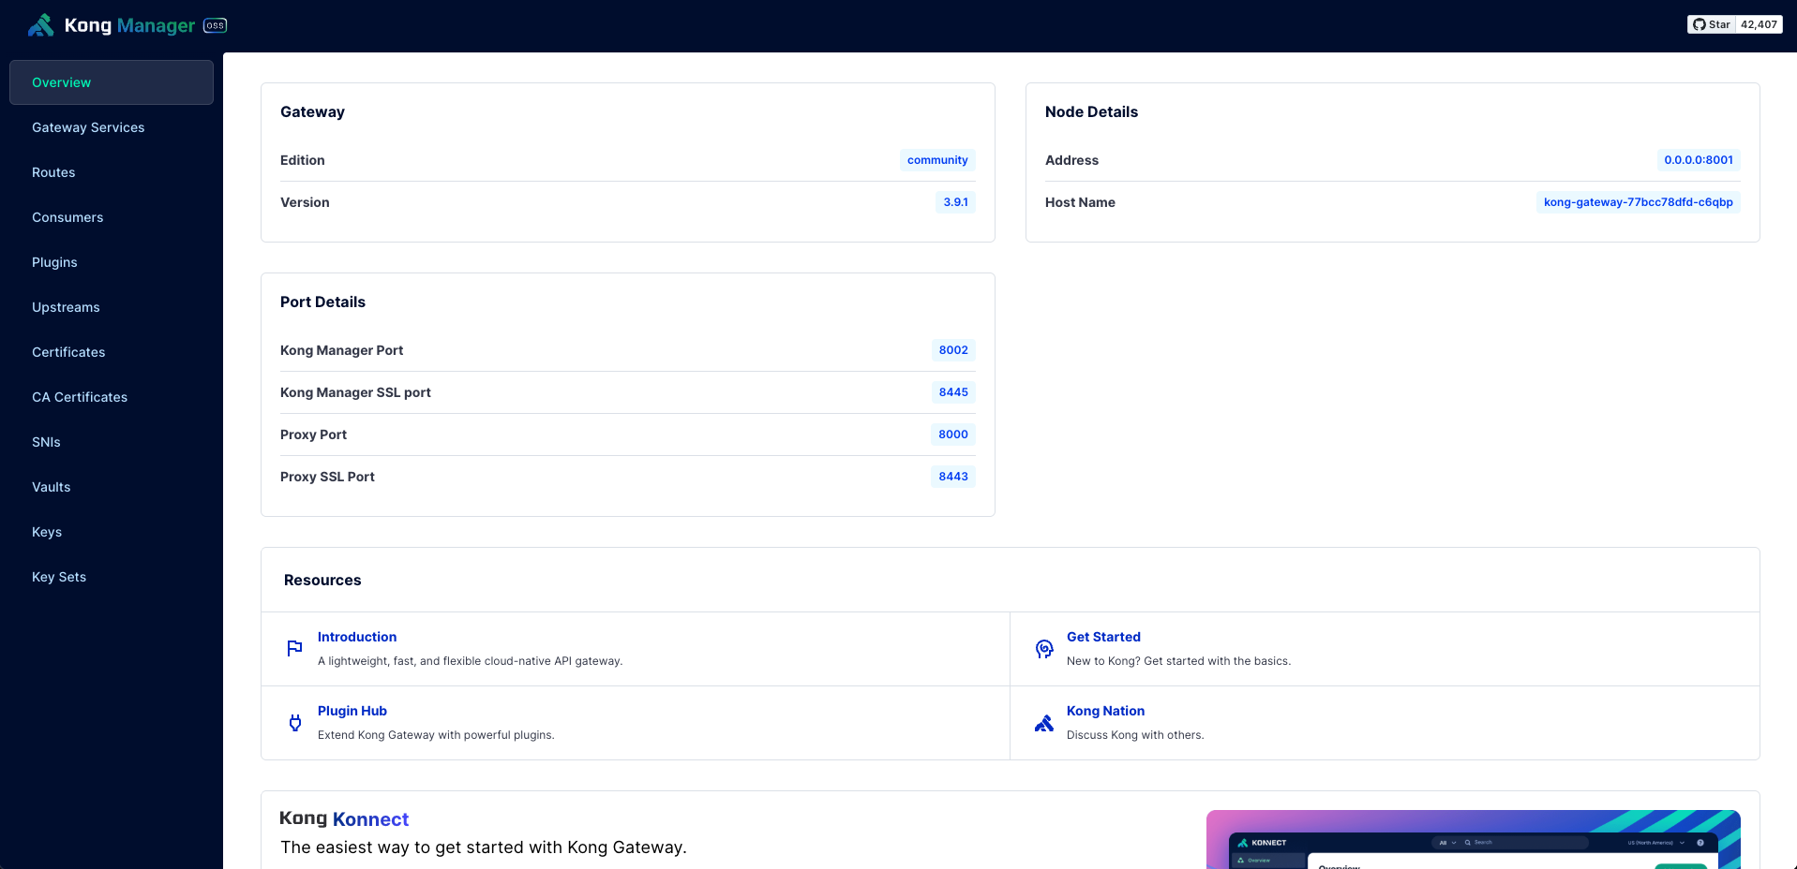
Task: Click the version 3.9.1 badge
Action: pyautogui.click(x=955, y=202)
